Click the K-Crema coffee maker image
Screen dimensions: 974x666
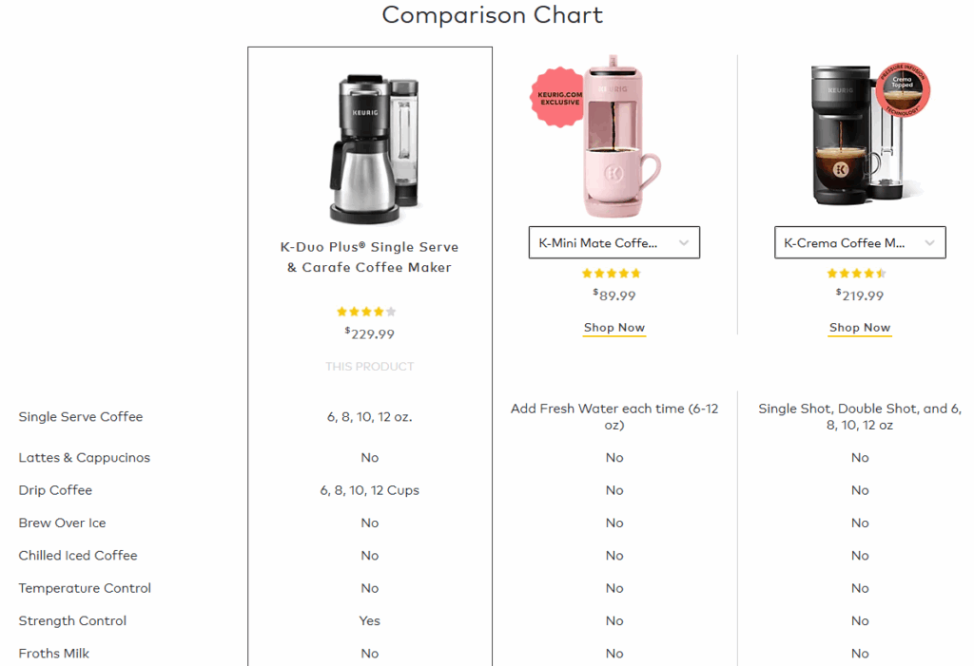tap(858, 138)
